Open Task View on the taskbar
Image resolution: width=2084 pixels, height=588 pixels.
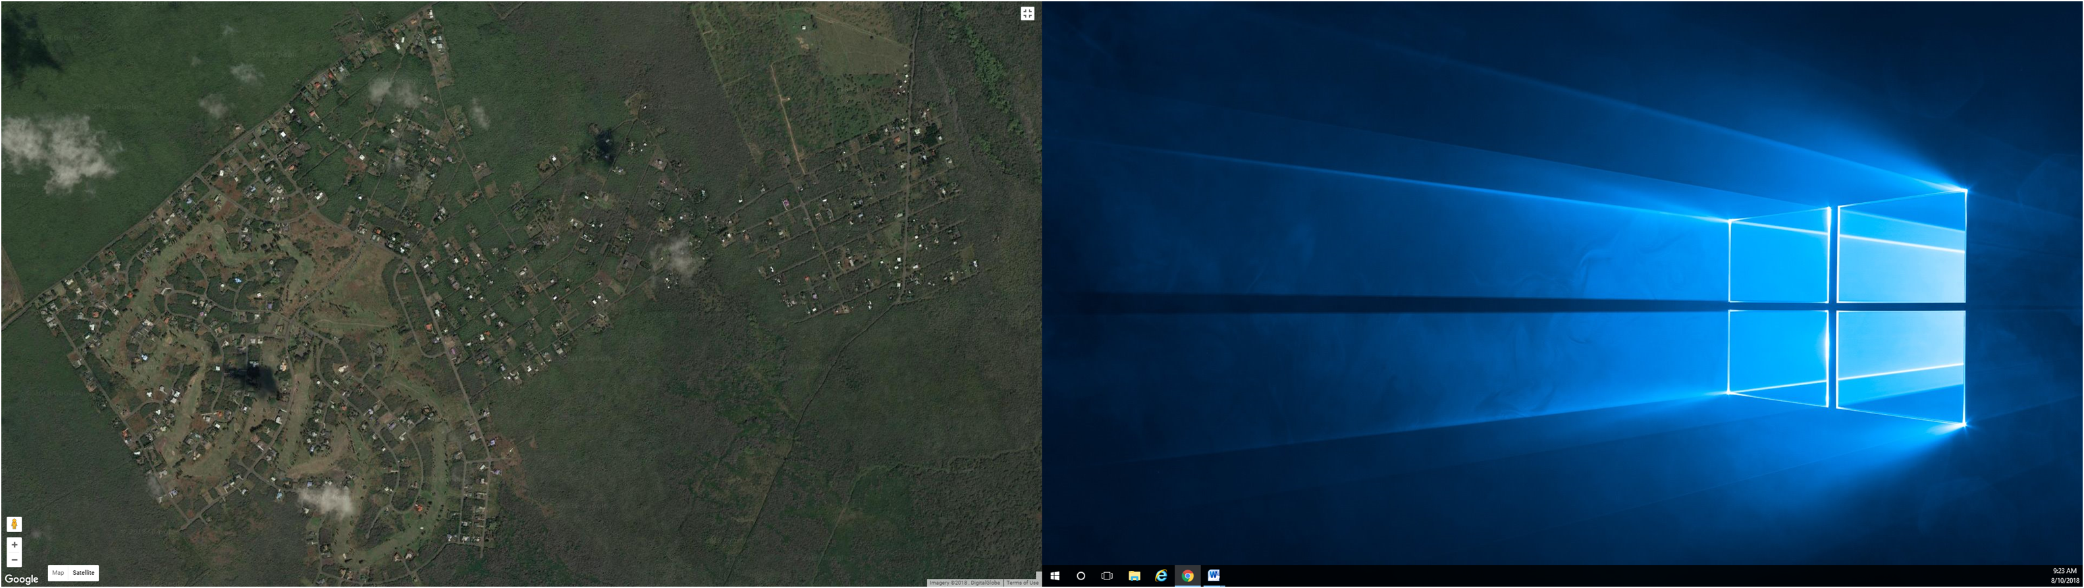click(x=1107, y=576)
